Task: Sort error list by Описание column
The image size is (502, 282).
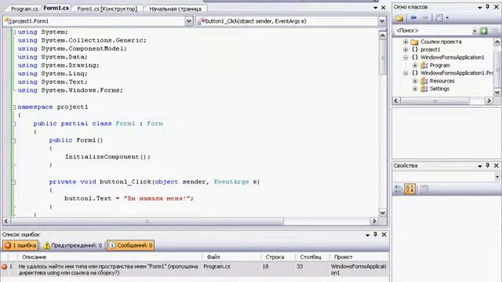Action: (x=110, y=257)
